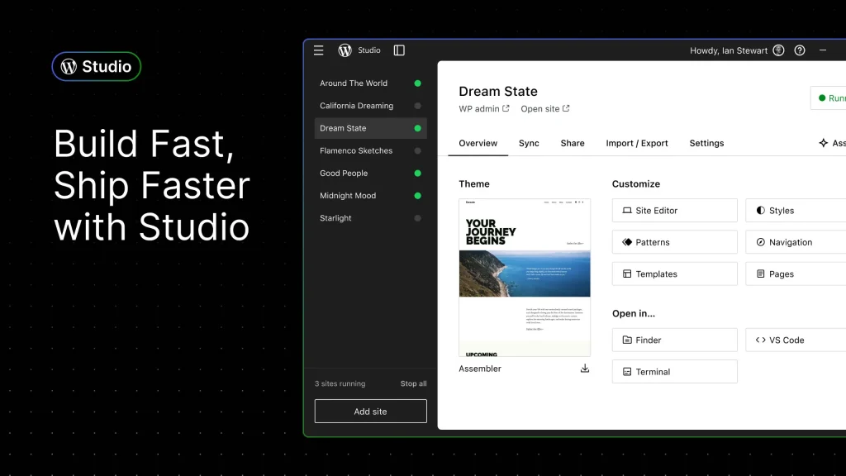Switch to the Import / Export tab

click(x=637, y=143)
